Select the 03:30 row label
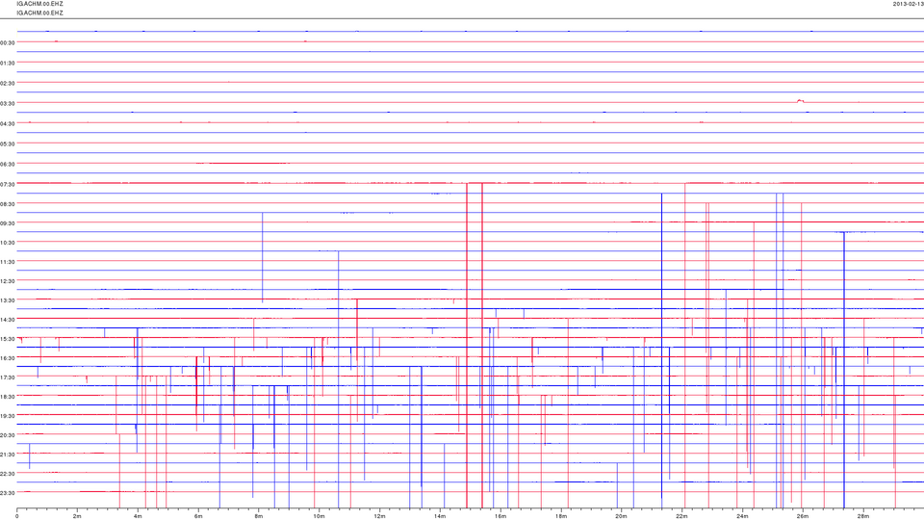Image resolution: width=924 pixels, height=520 pixels. coord(7,103)
